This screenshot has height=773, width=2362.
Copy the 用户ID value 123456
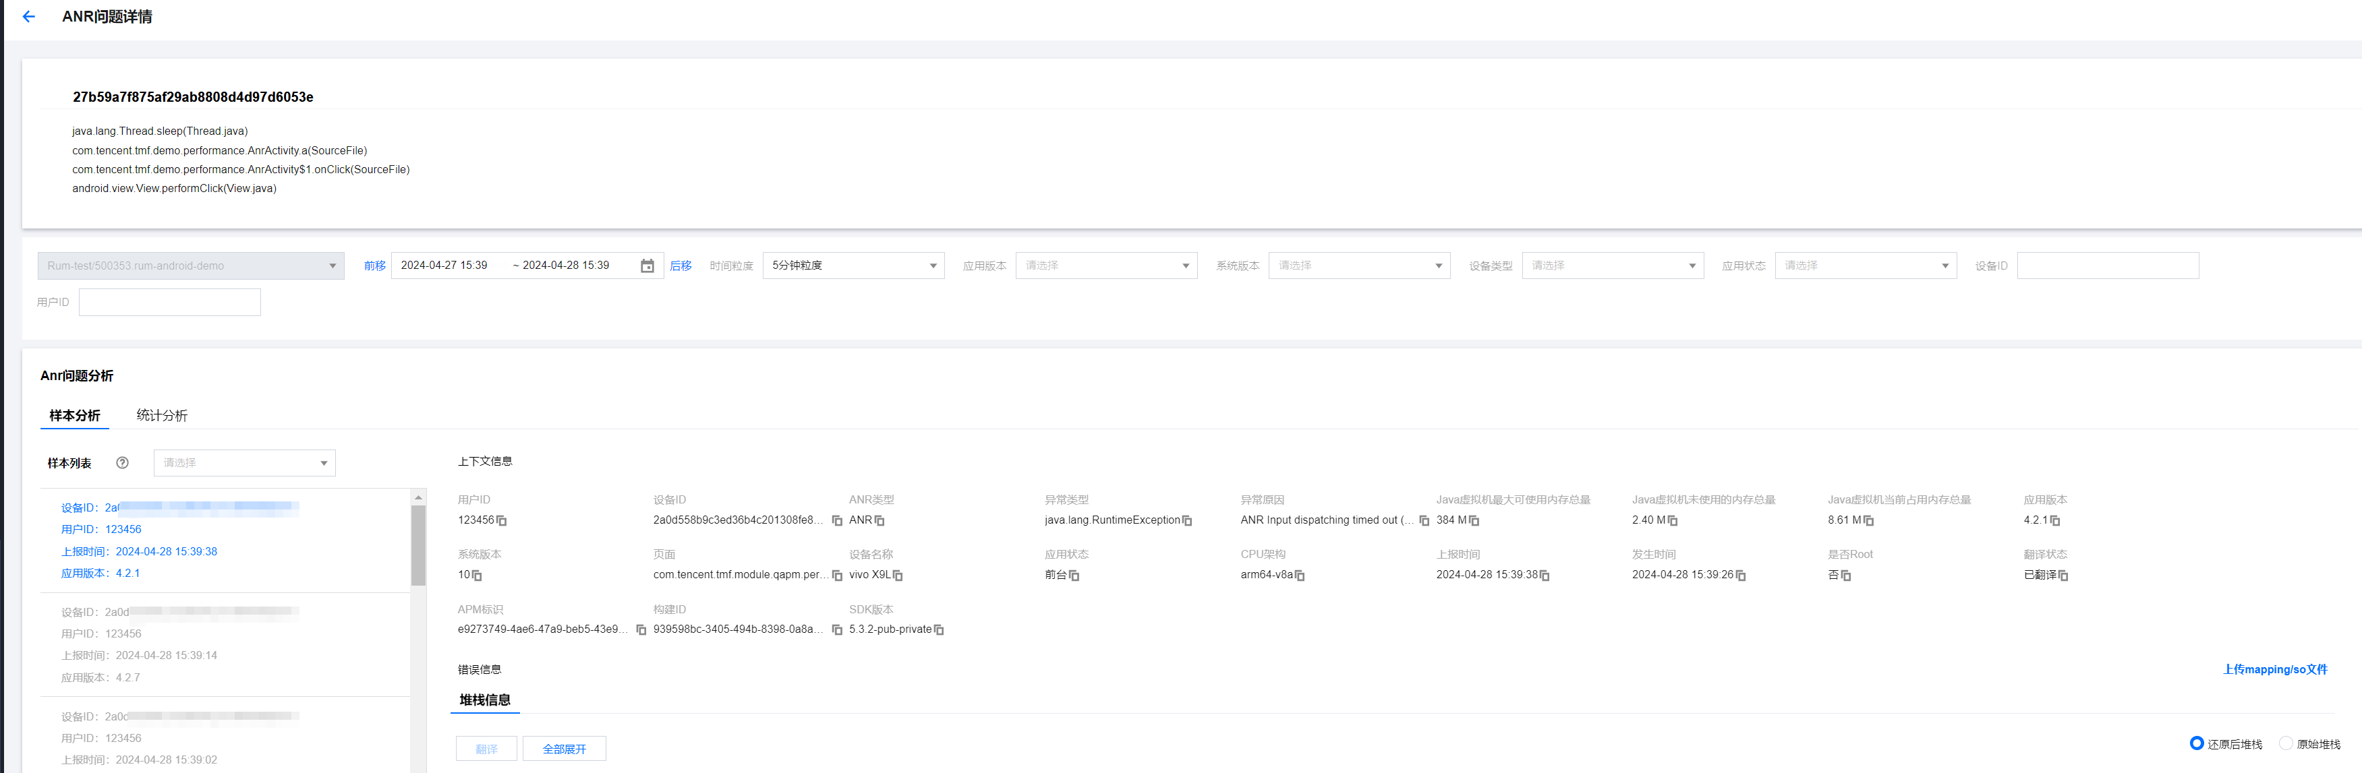[x=502, y=520]
